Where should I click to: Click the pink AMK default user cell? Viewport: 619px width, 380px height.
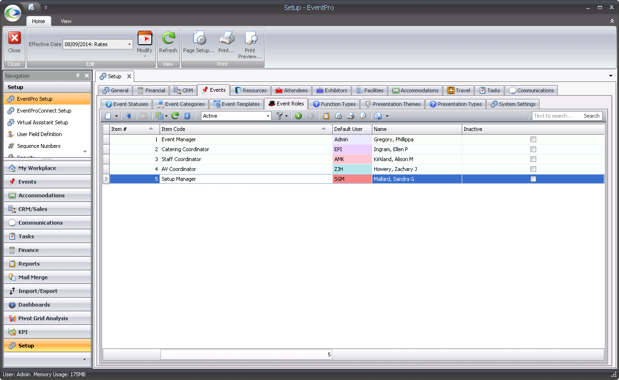point(352,159)
